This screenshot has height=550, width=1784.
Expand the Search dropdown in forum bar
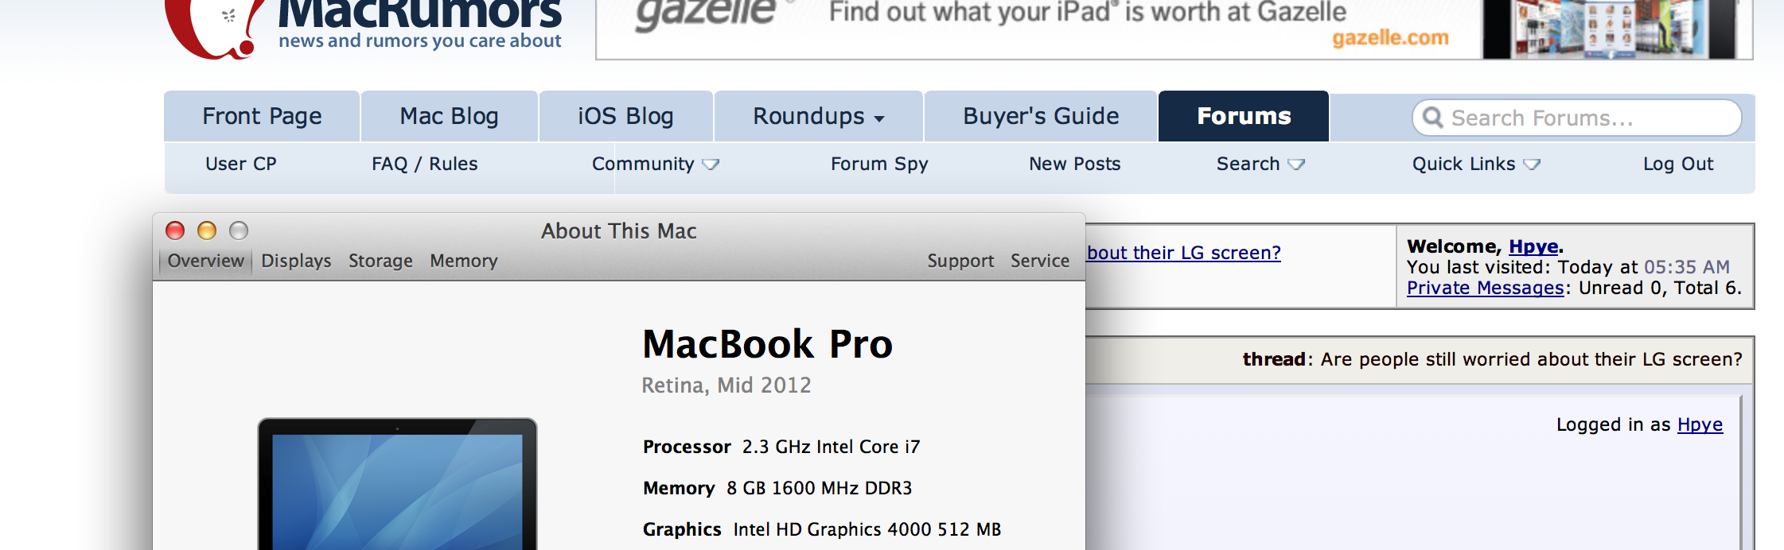click(x=1261, y=164)
